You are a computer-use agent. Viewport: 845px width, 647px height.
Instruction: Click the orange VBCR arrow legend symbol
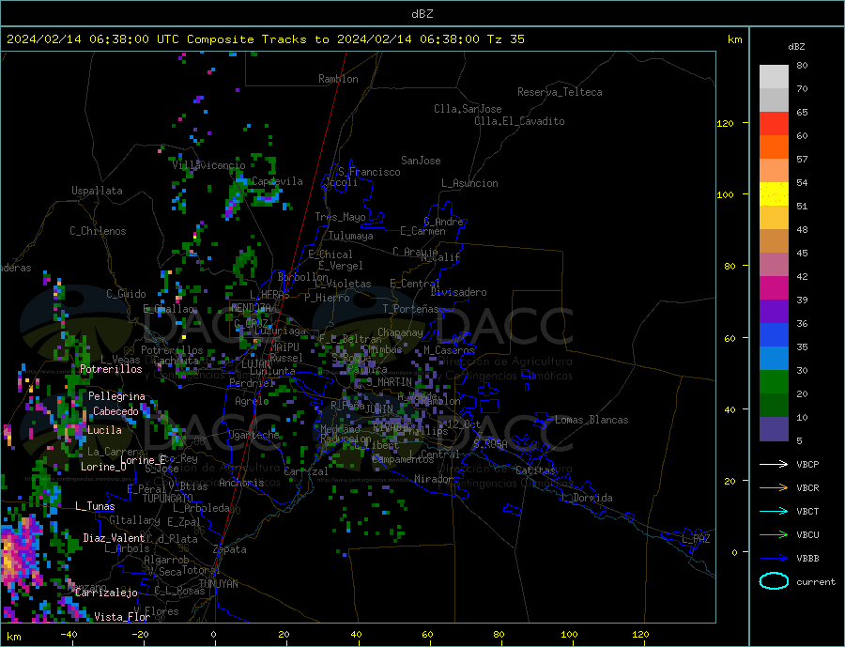pos(774,487)
